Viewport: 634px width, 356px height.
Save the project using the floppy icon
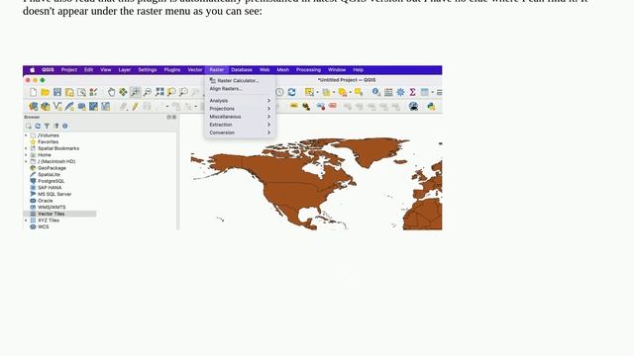[57, 92]
